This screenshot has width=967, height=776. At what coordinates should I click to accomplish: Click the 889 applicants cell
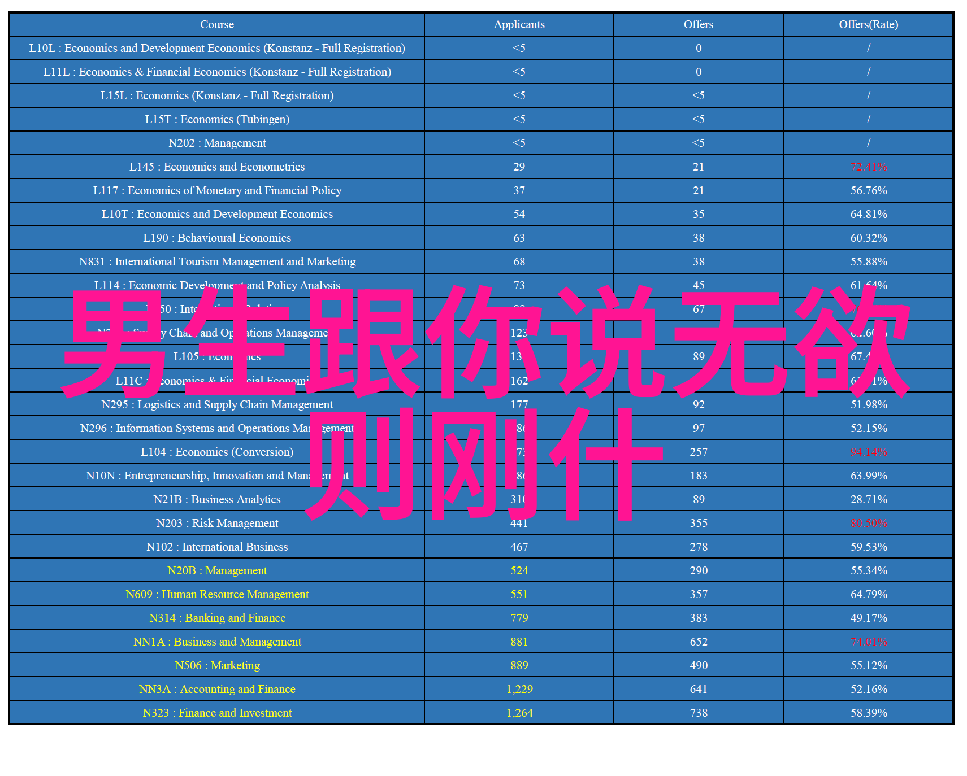pos(519,665)
